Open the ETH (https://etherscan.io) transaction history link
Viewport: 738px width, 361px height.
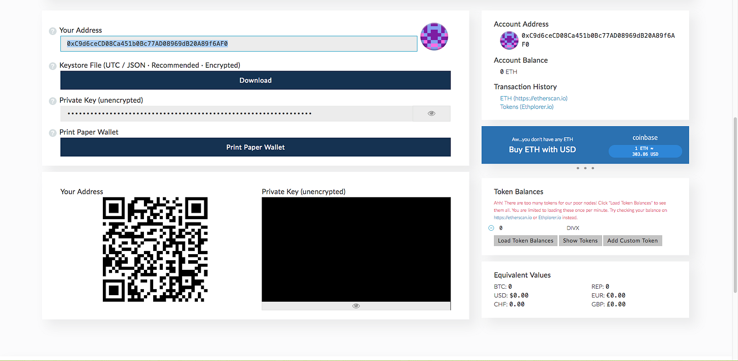(534, 99)
